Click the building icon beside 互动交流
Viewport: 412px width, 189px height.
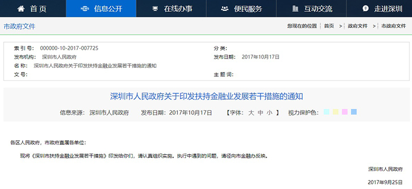click(x=295, y=9)
